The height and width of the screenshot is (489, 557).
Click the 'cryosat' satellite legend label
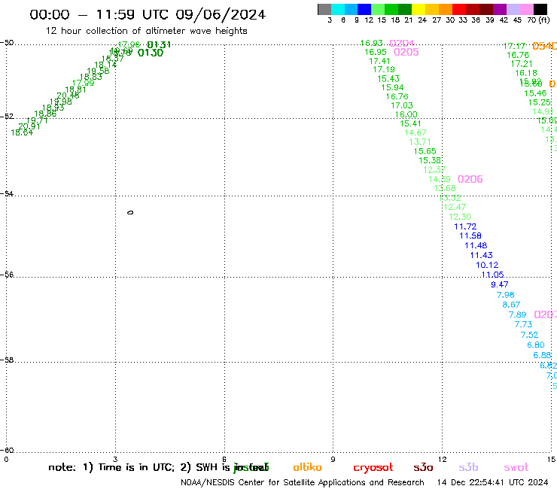373,468
